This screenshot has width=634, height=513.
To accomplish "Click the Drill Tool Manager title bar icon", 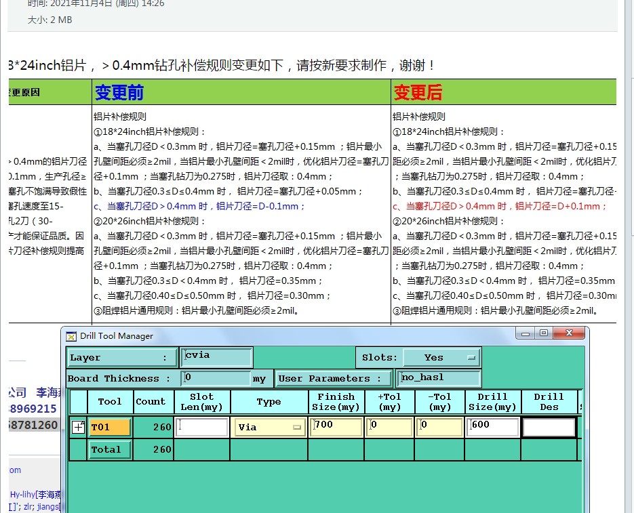I will [x=71, y=336].
